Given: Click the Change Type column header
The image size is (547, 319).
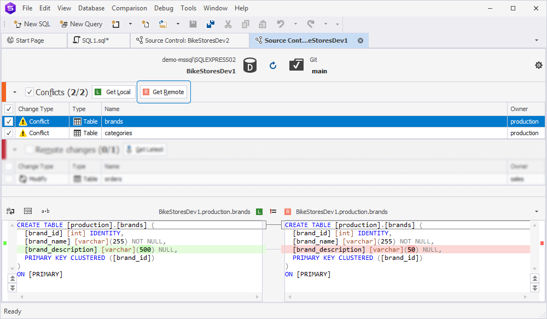Looking at the screenshot, I should [x=42, y=109].
